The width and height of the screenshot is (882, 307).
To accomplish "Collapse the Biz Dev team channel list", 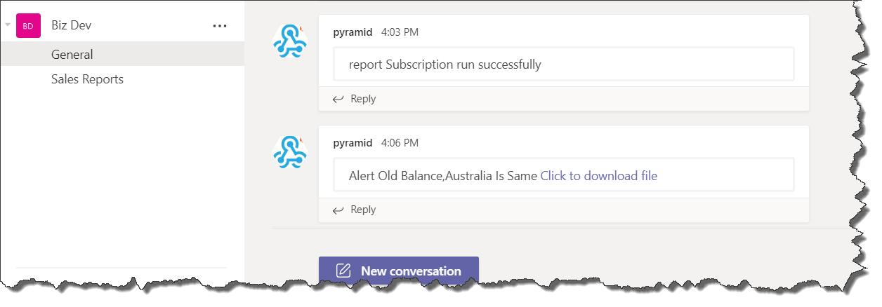I will pos(8,25).
